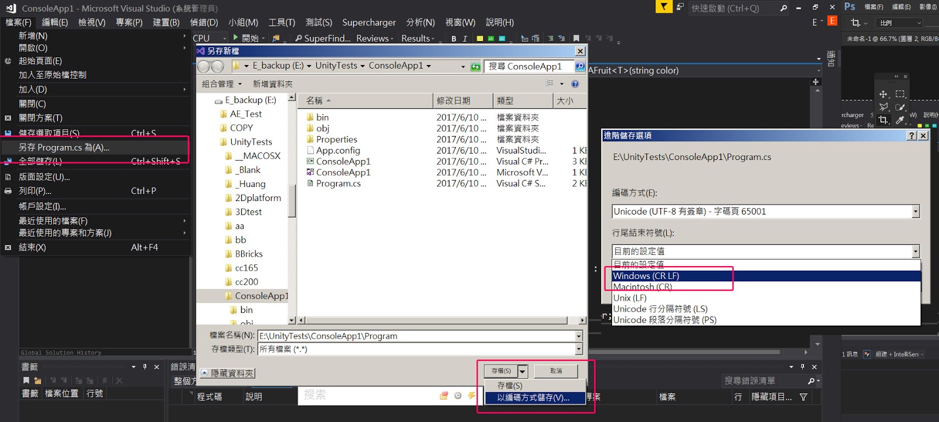This screenshot has width=939, height=422.
Task: Select the Photoshop Rectangular Marquee tool
Action: (900, 94)
